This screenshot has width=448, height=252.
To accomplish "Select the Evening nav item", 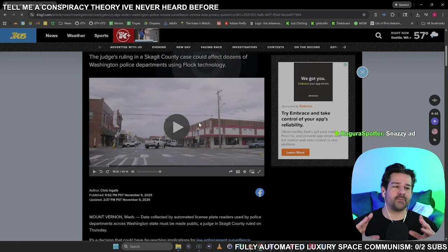I will point(159,47).
